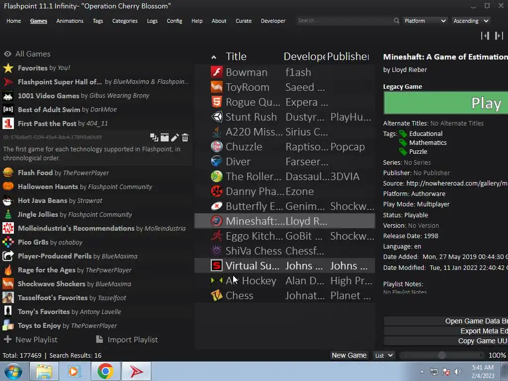The image size is (508, 381).
Task: Select Hot Java Beans playlist
Action: click(x=97, y=200)
